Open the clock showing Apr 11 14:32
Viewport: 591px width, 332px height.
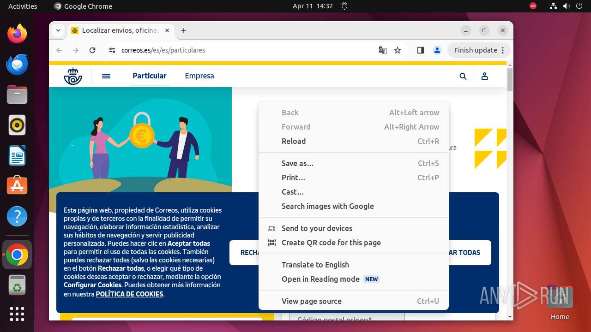313,6
